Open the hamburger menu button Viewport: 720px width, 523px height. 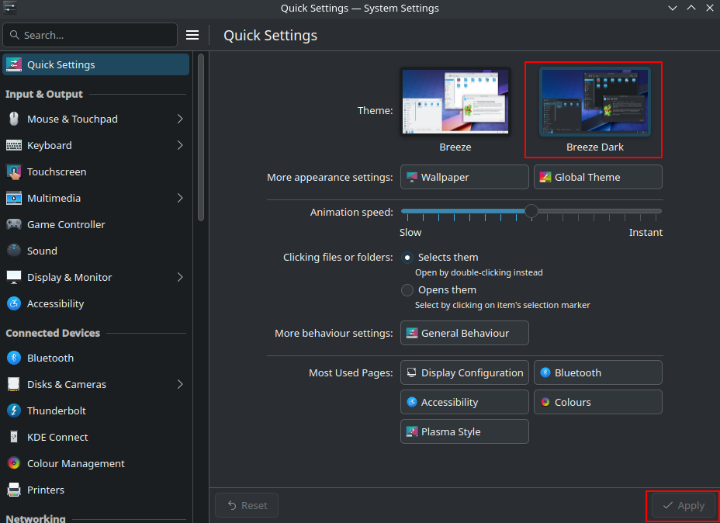192,35
